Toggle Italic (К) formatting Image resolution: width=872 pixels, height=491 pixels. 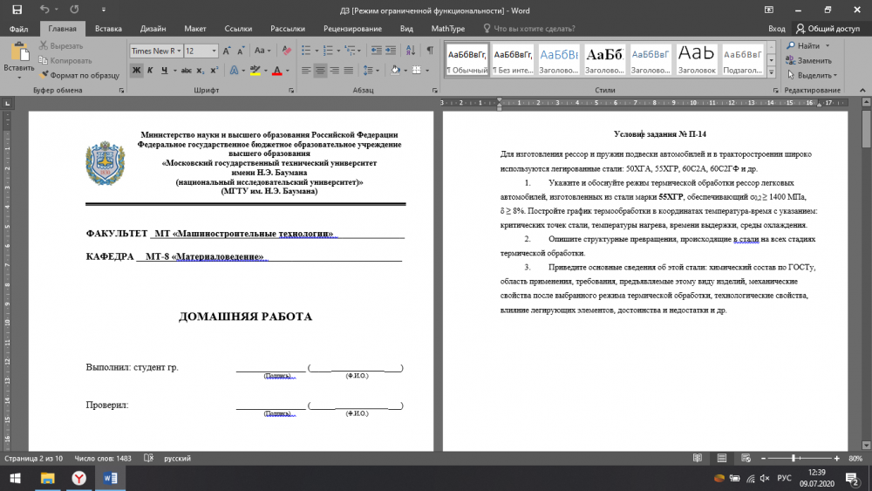tap(151, 71)
